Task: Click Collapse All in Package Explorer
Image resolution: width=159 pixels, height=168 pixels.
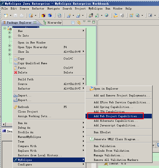Action: pos(73,23)
